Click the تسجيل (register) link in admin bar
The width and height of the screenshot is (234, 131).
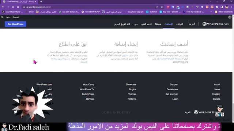coord(15,17)
